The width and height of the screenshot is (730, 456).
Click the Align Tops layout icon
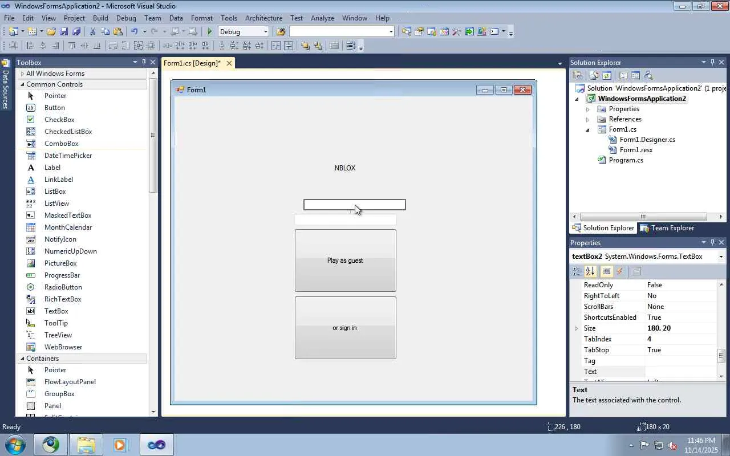[x=71, y=46]
